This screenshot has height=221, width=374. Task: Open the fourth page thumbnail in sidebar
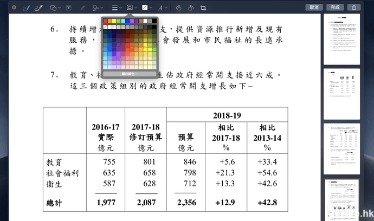(x=341, y=200)
